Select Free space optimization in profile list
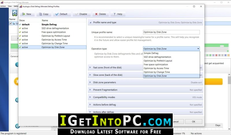Viewport: 231px width, 135px height. click(x=53, y=32)
